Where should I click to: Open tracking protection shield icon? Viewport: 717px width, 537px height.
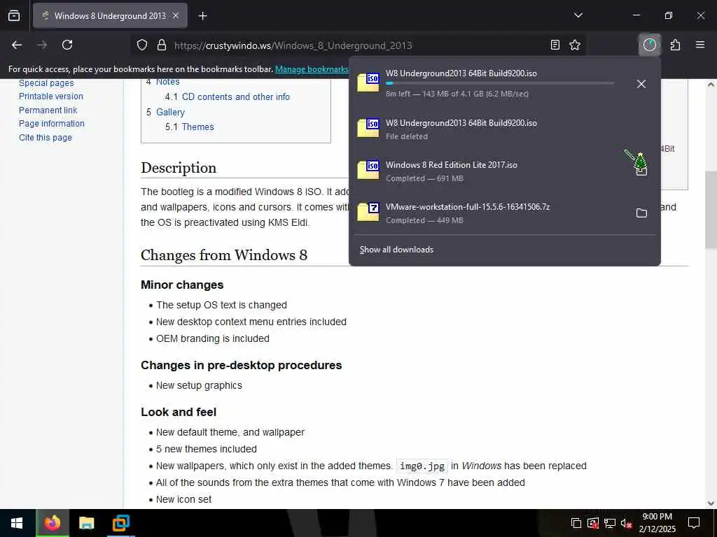(142, 45)
